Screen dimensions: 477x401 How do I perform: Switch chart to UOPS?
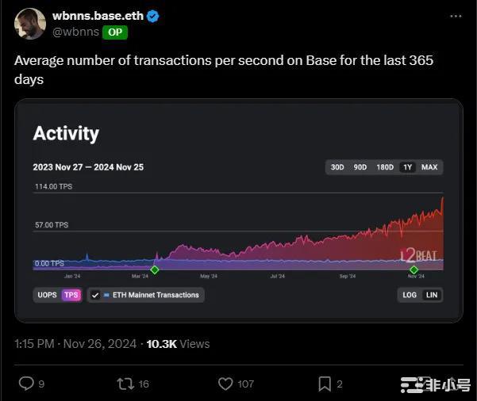pyautogui.click(x=47, y=295)
